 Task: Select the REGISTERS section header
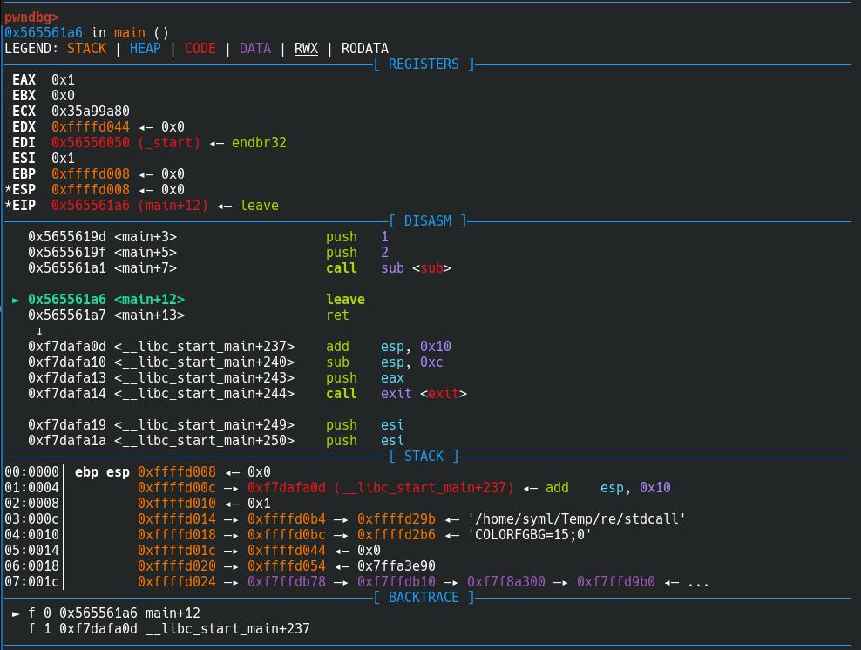(424, 64)
